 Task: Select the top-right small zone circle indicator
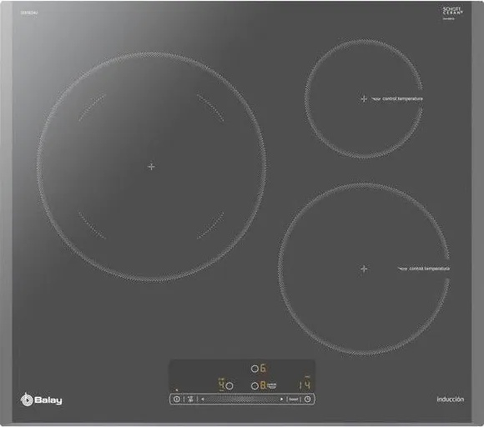(255, 369)
